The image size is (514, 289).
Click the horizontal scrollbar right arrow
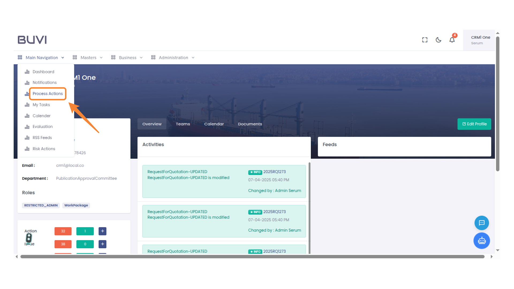pyautogui.click(x=492, y=256)
